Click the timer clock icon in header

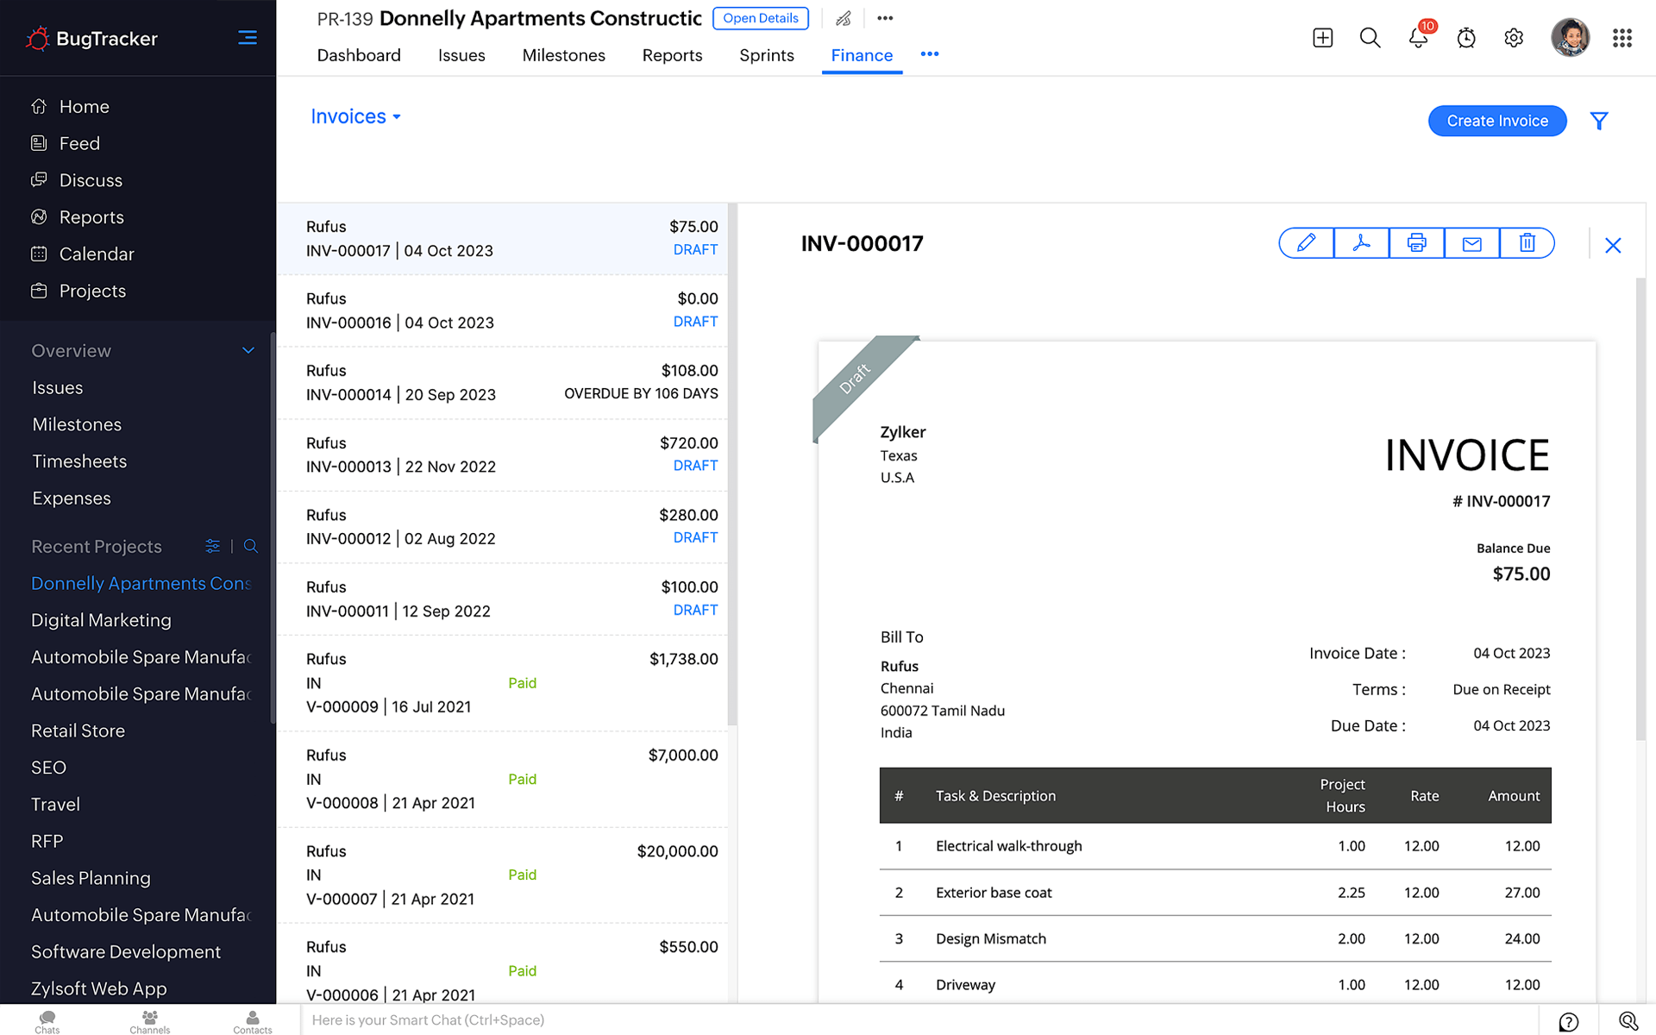[1465, 38]
